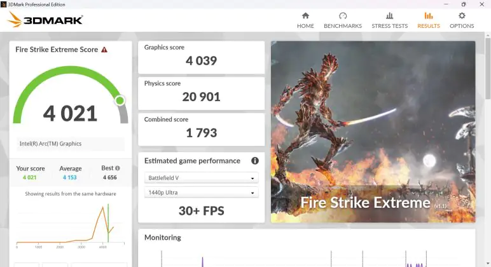Click the Stress Tests bar chart icon

click(389, 16)
